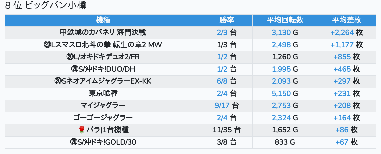This screenshot has width=381, height=154.
Task: Click the 5,150 spins link for 東京喰種
Action: (x=281, y=93)
